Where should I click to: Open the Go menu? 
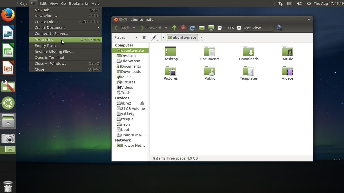tap(63, 4)
